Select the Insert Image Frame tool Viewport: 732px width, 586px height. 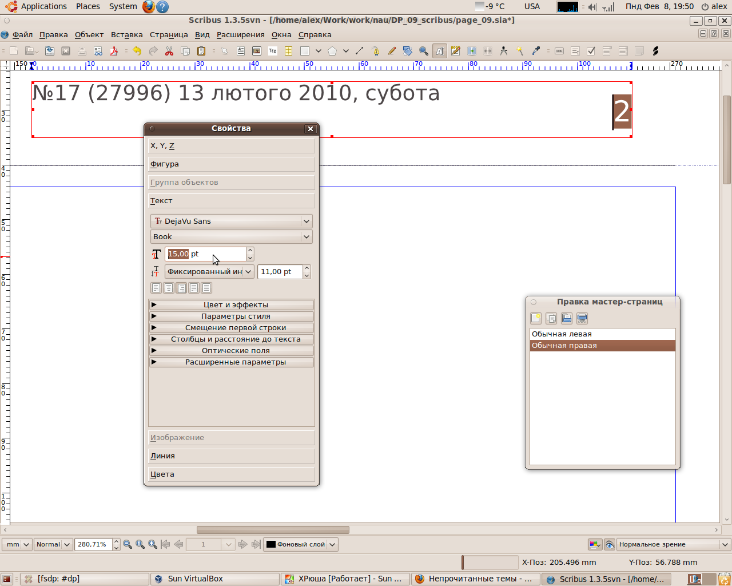(257, 51)
